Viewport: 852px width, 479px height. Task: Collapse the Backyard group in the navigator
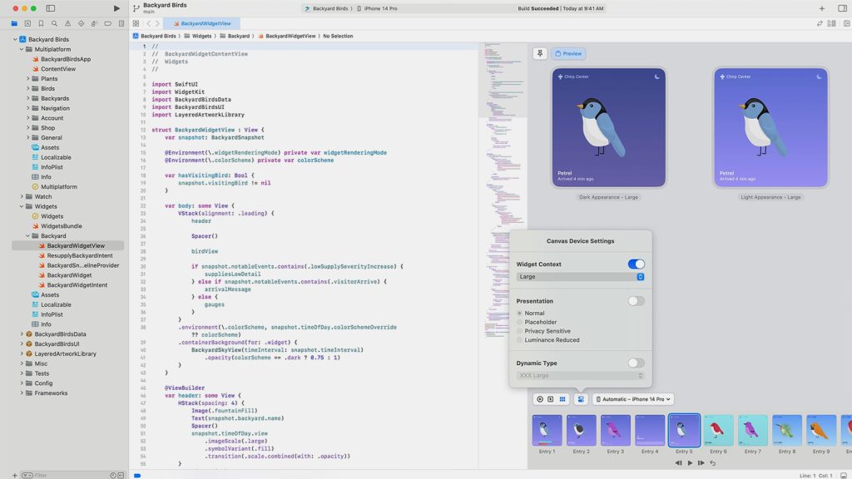pos(27,235)
